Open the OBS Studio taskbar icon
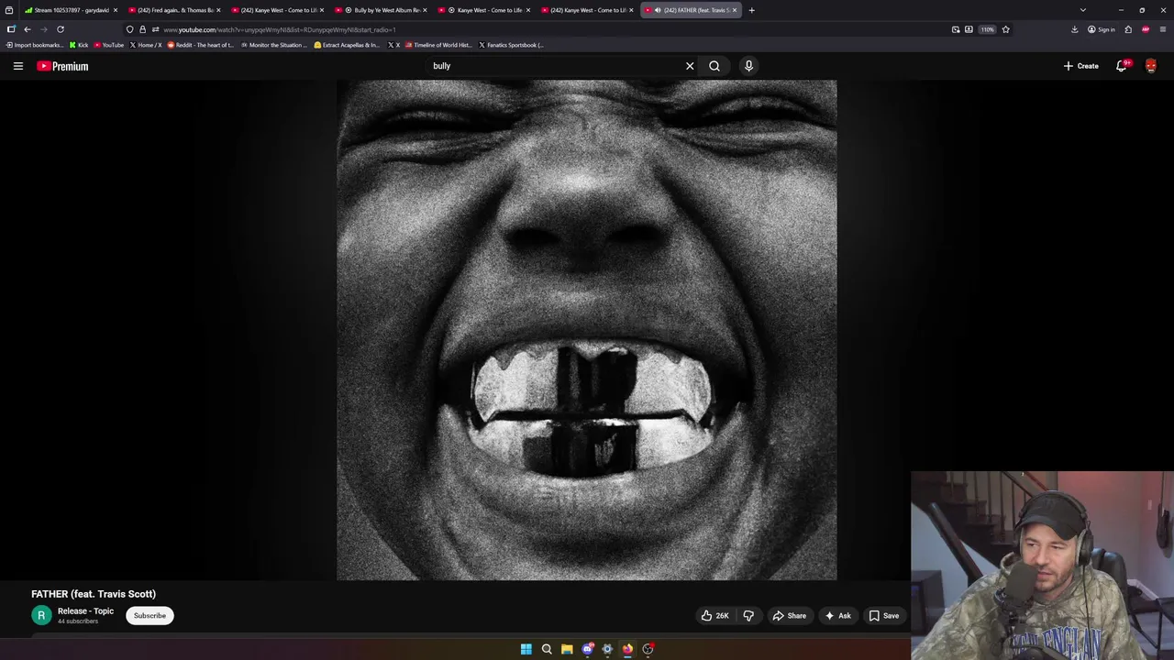The image size is (1174, 660). [x=648, y=649]
